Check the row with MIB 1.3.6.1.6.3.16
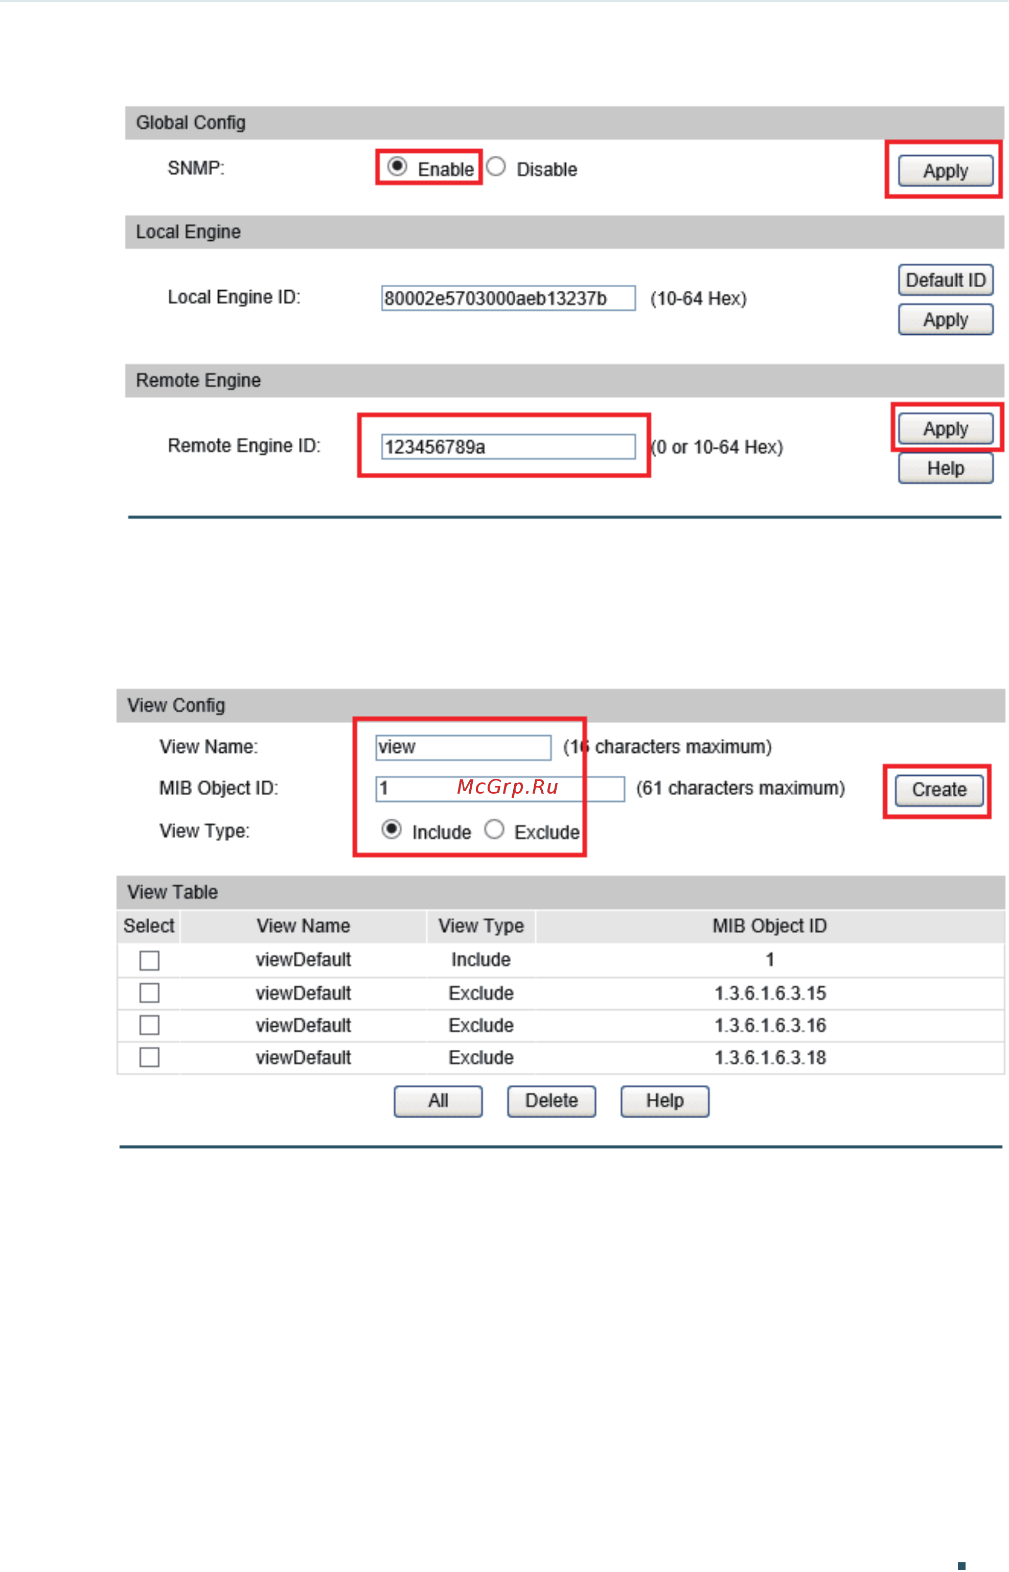 click(x=149, y=1025)
